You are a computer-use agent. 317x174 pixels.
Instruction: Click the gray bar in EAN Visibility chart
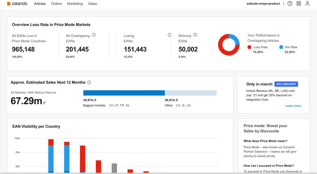coord(114,168)
